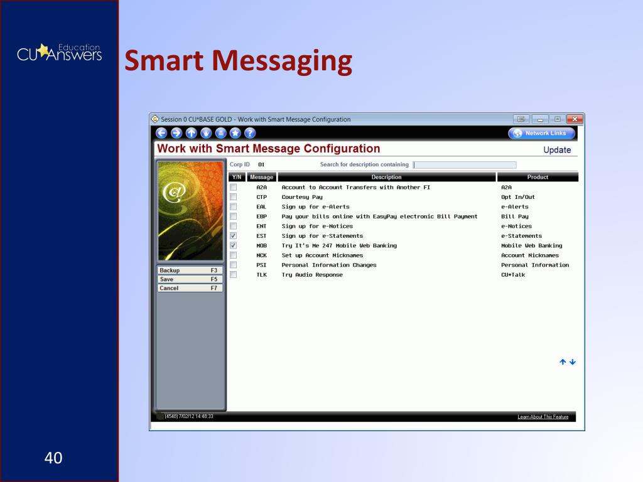Viewport: 643px width, 482px height.
Task: Check the TLK Audio Response checkbox
Action: click(x=234, y=275)
